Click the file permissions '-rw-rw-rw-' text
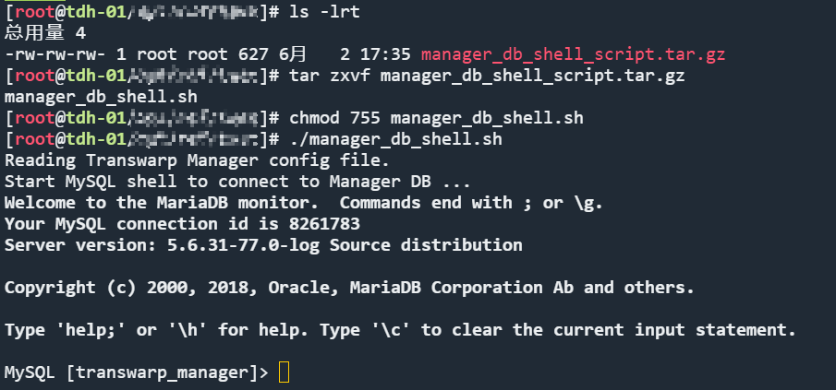 [x=55, y=54]
